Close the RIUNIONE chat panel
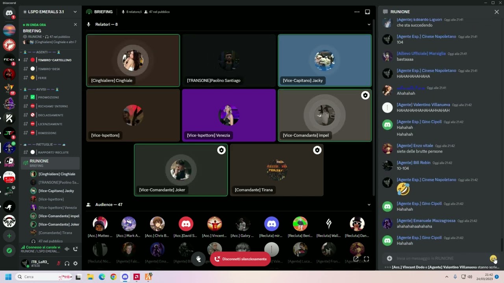This screenshot has width=504, height=283. [497, 12]
